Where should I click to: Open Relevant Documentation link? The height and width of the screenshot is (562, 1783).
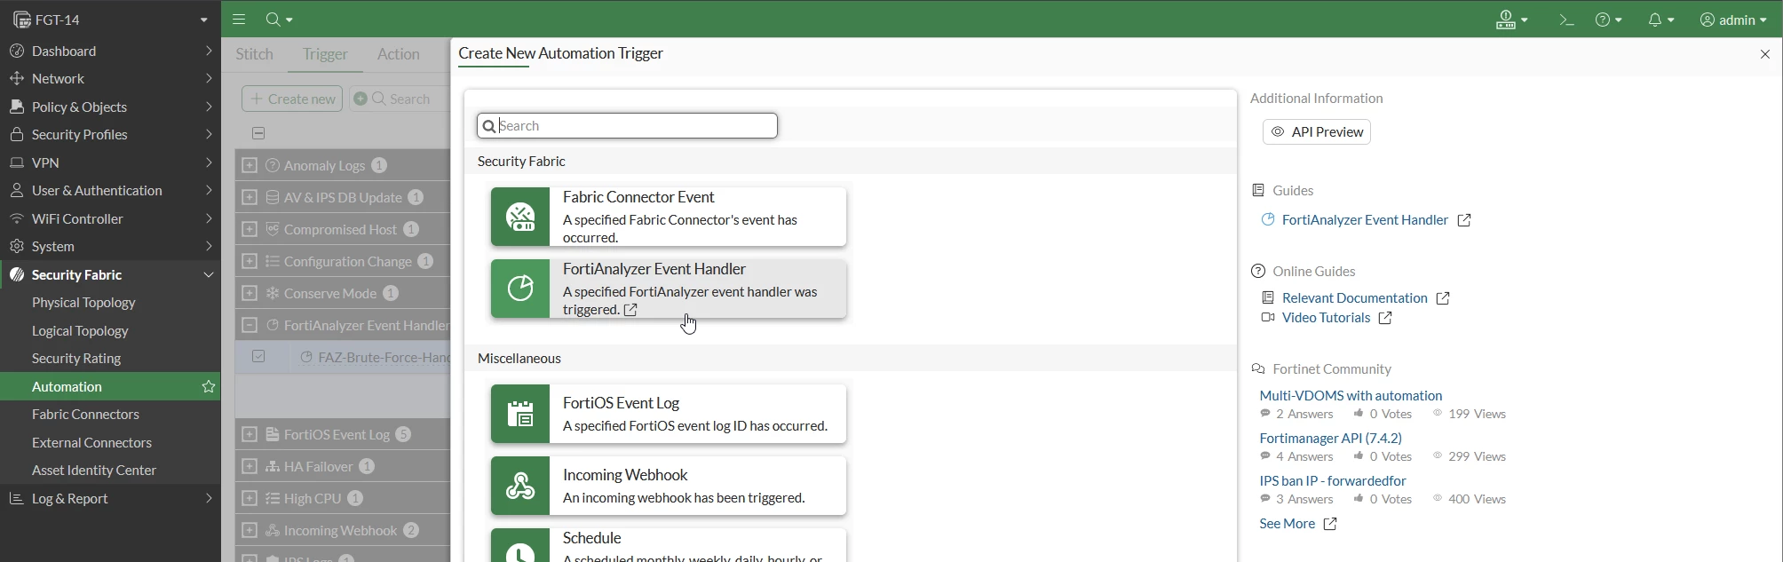pyautogui.click(x=1356, y=298)
